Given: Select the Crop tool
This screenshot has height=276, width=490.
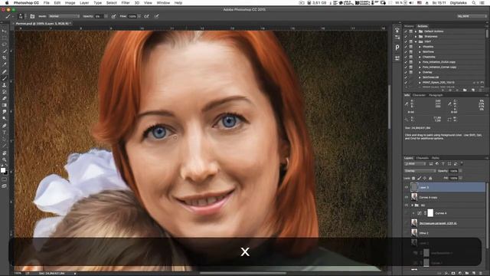Looking at the screenshot, I should point(4,58).
